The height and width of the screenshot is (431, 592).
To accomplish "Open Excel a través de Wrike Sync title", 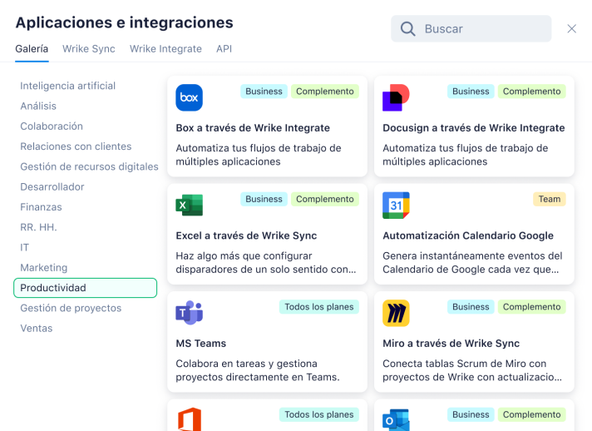I will point(246,235).
